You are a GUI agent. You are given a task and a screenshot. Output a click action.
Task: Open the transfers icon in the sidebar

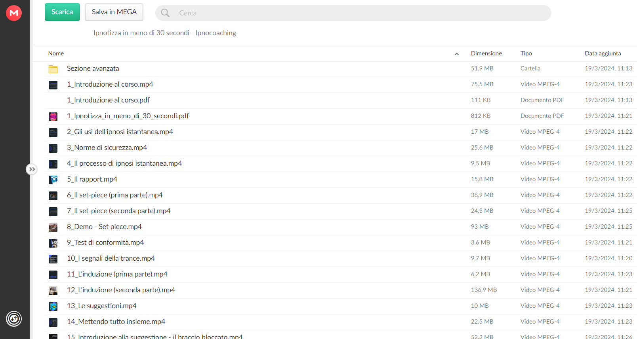tap(14, 319)
